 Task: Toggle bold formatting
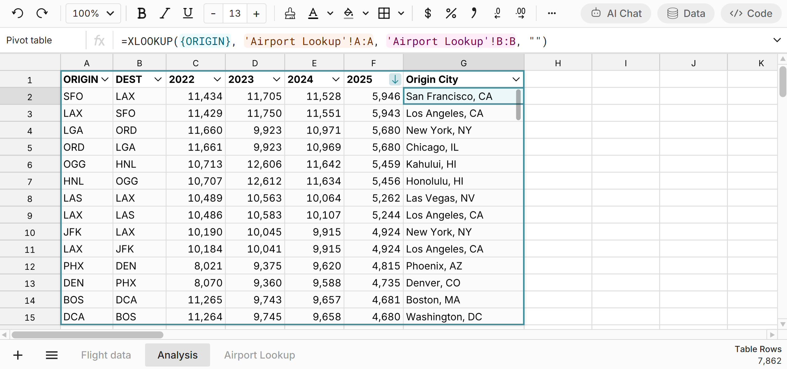[x=141, y=13]
